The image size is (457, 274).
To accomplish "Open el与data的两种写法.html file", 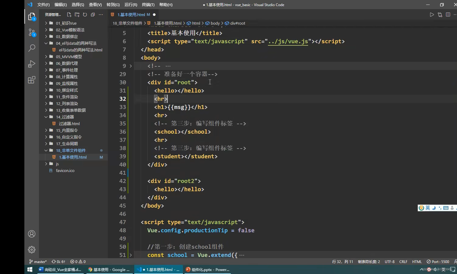I will tap(80, 50).
